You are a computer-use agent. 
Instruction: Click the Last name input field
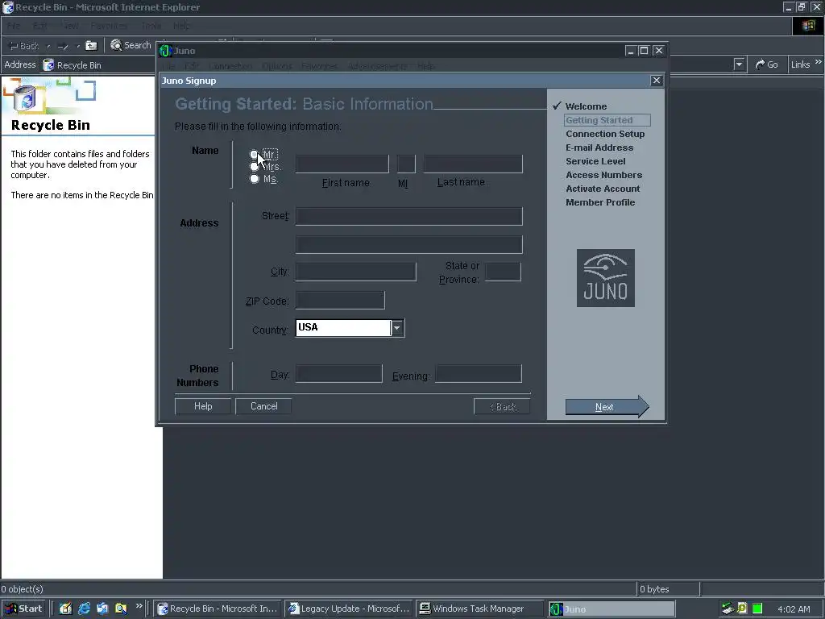click(x=473, y=164)
